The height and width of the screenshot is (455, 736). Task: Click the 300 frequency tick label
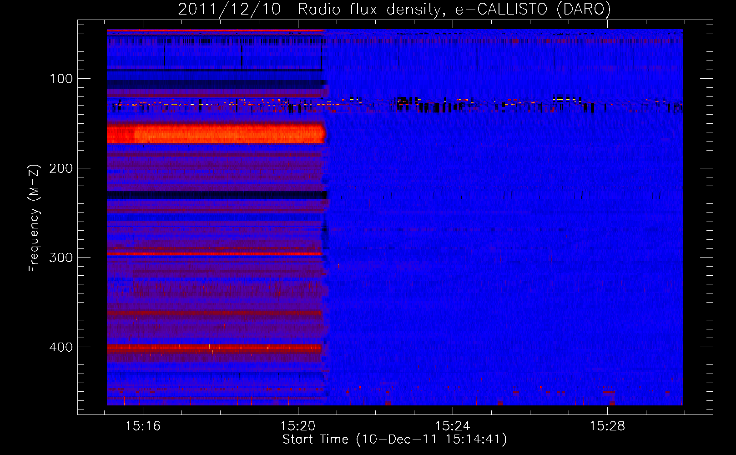point(61,258)
